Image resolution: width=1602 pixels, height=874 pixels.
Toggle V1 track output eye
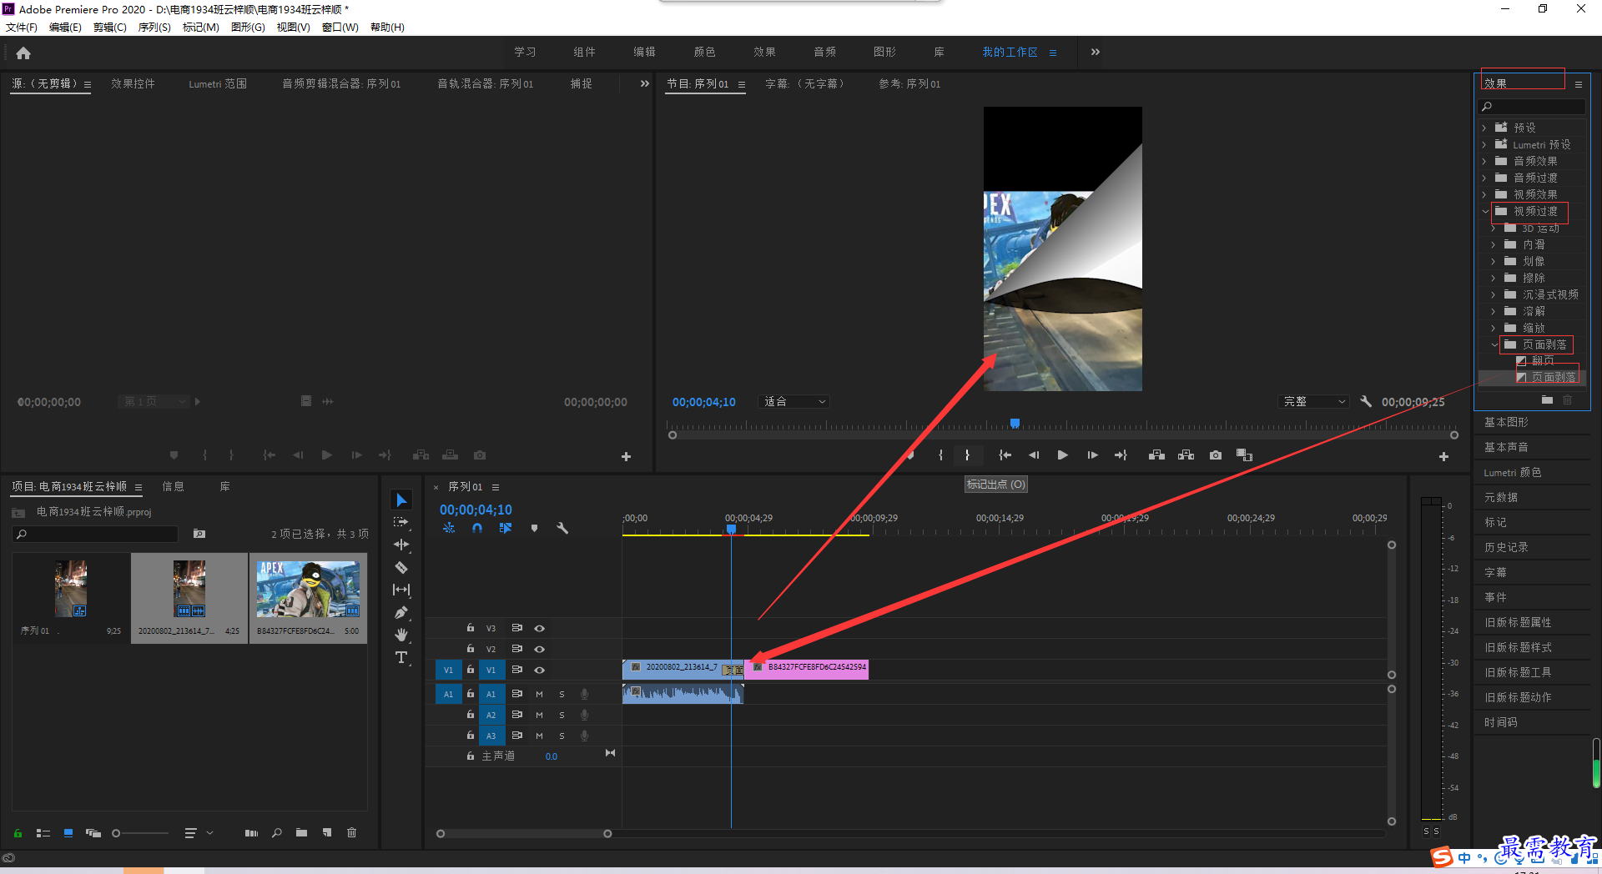coord(539,670)
